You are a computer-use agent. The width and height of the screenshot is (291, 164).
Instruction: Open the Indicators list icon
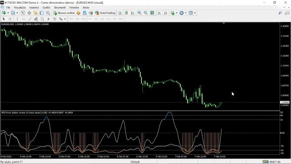coord(173,13)
